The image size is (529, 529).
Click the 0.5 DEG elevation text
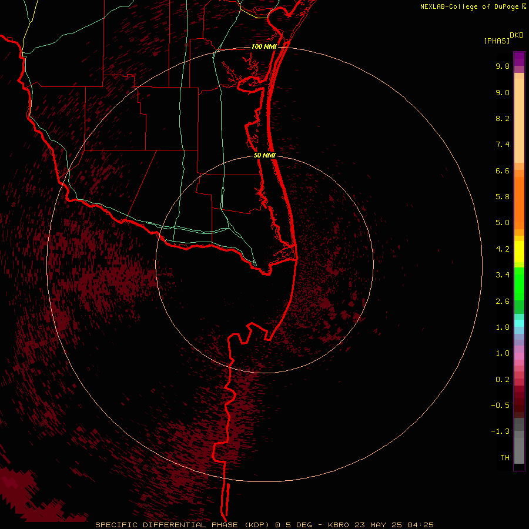(294, 525)
